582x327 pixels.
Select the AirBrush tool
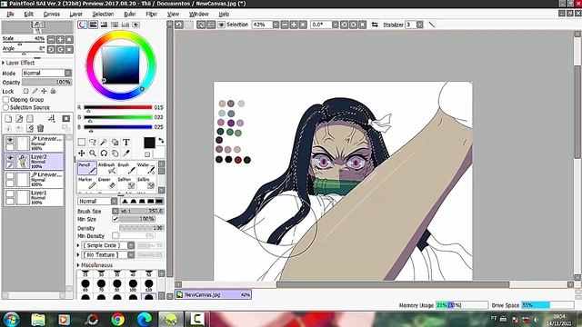[106, 168]
